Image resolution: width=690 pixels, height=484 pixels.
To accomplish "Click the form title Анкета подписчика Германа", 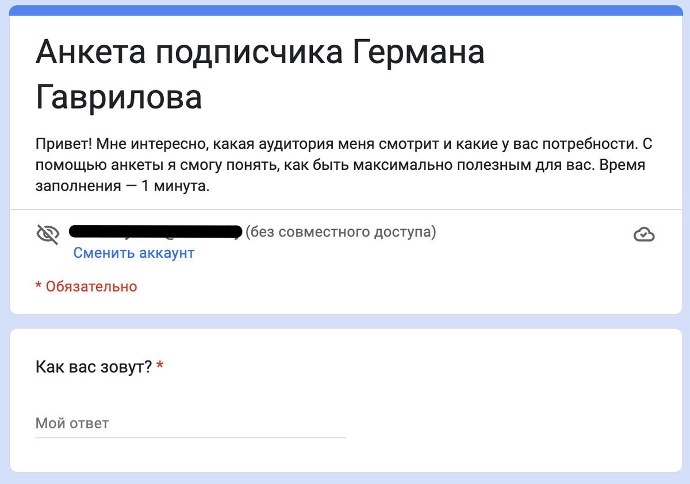I will (260, 52).
